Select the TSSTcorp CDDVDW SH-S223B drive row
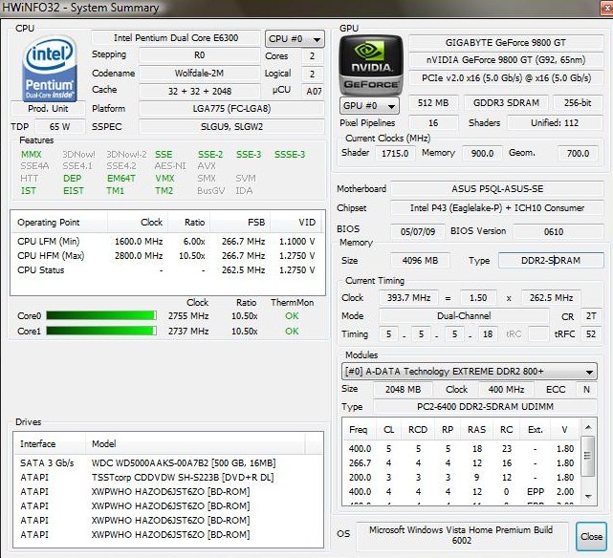Viewport: 613px width, 558px height. 168,477
